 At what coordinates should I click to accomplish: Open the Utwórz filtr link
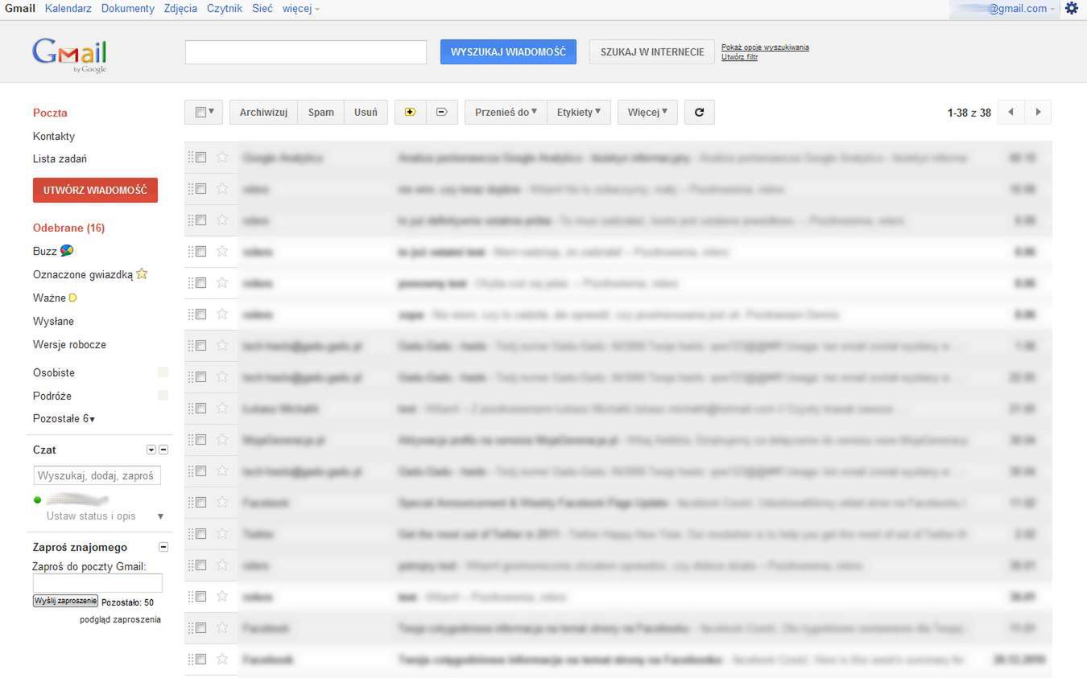pos(739,57)
